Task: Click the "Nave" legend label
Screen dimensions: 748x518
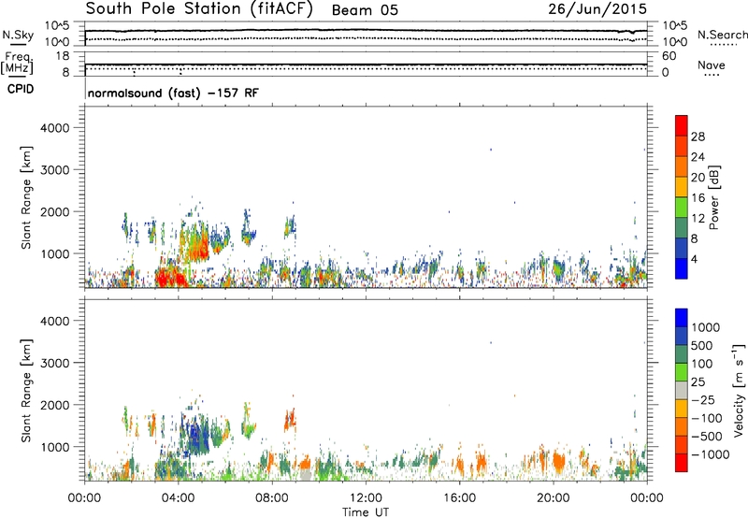Action: pyautogui.click(x=712, y=65)
